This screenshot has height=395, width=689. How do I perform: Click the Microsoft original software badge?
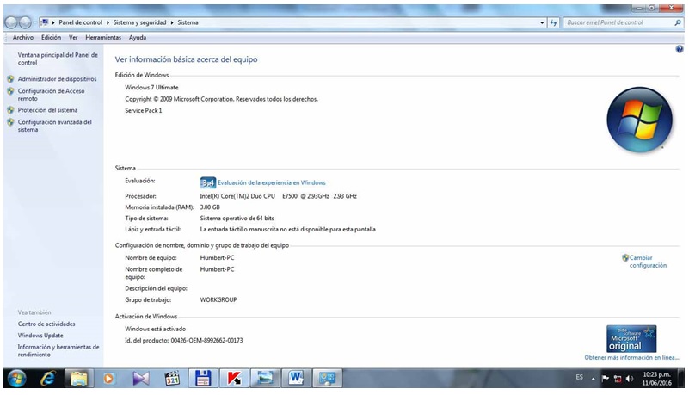[x=631, y=339]
